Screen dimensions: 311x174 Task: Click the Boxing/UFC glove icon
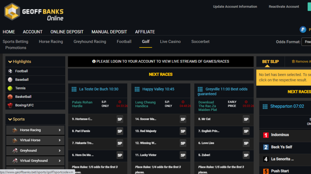coord(10,105)
